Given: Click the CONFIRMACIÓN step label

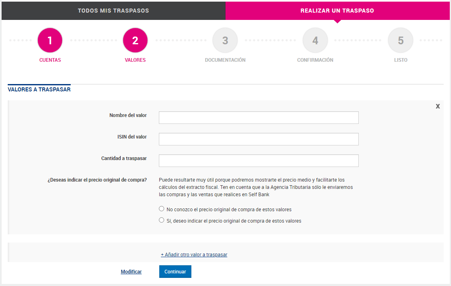Looking at the screenshot, I should coord(315,60).
